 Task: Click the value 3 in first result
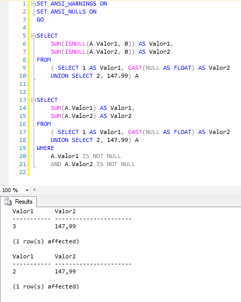point(14,226)
